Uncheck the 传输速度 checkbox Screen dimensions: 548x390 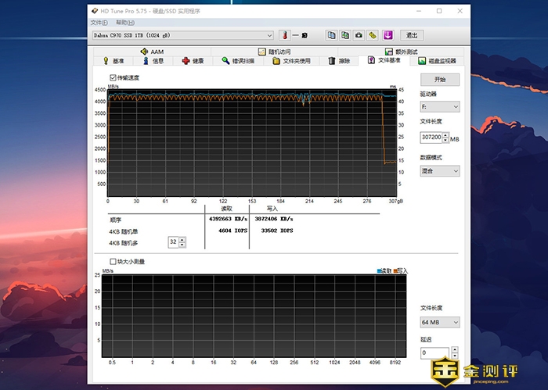tap(114, 77)
